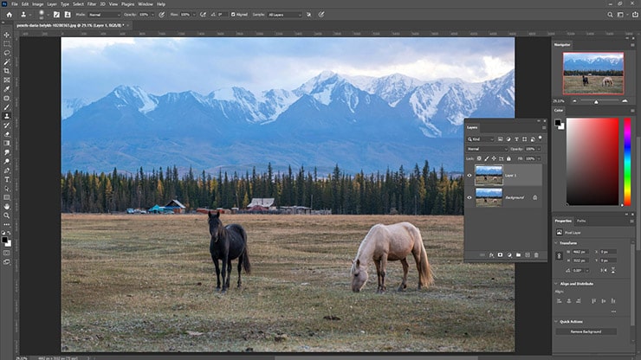Viewport: 641px width, 360px height.
Task: Toggle lock position in Layers panel
Action: point(494,158)
